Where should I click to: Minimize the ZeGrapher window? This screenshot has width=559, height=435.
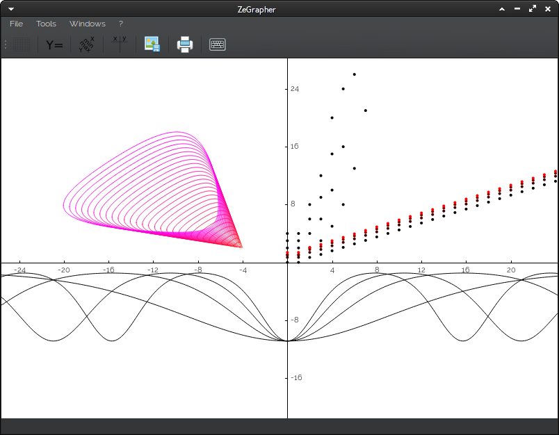[x=517, y=9]
